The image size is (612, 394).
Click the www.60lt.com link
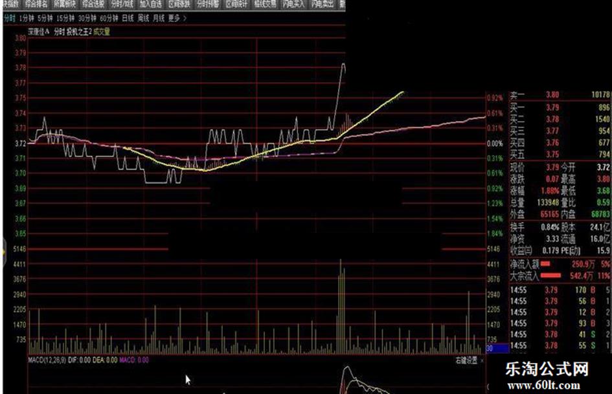point(544,386)
